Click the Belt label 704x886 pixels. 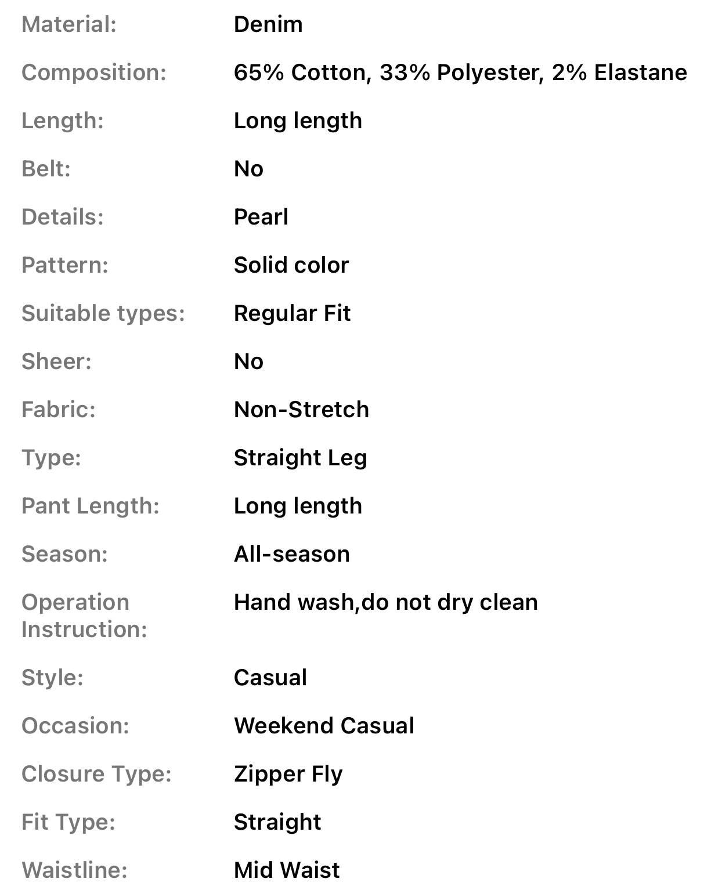click(46, 169)
